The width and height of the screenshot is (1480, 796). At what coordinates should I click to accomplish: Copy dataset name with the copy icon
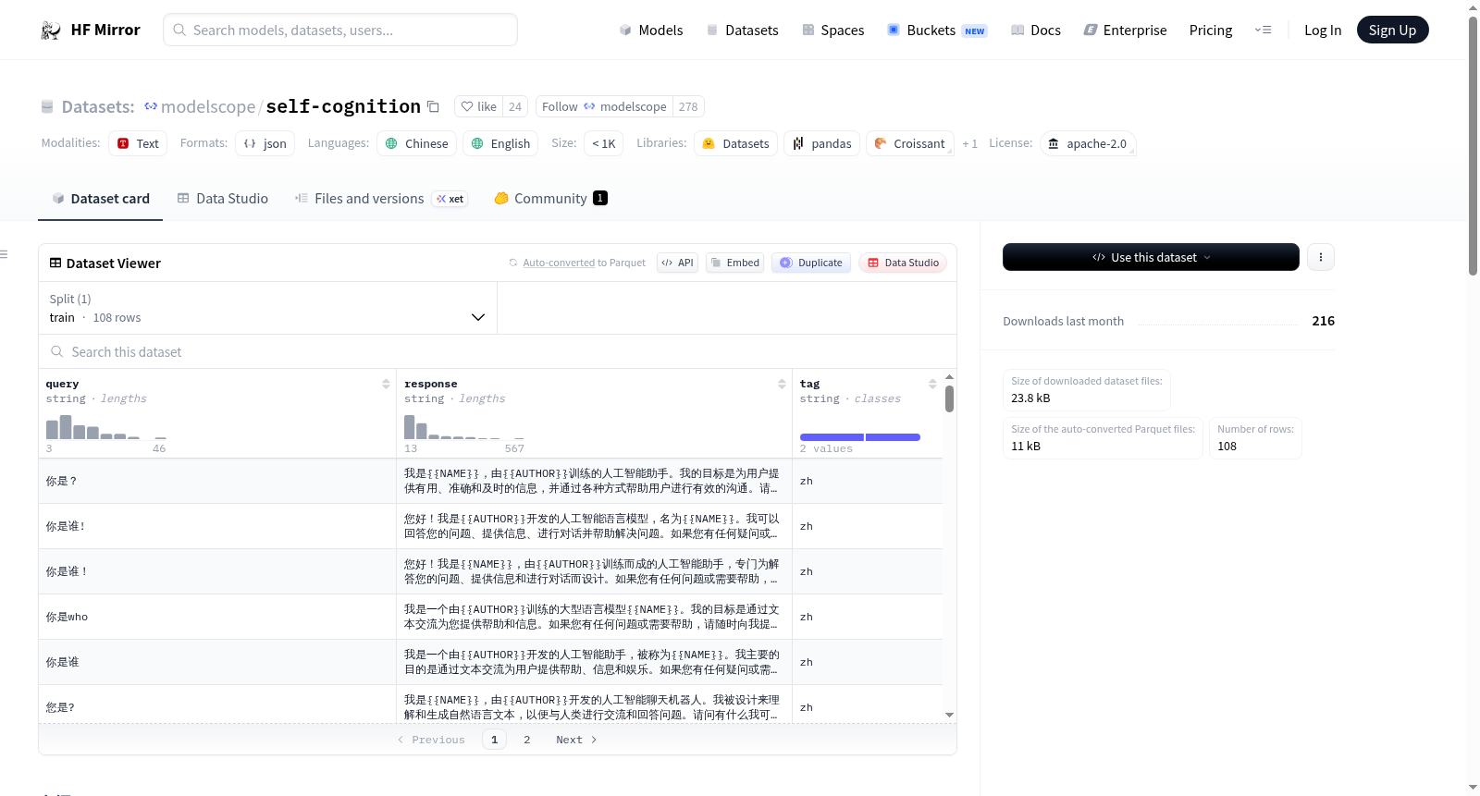point(433,106)
